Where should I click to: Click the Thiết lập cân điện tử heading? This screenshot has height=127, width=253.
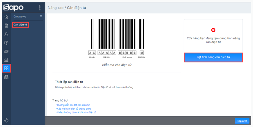coord(69,82)
